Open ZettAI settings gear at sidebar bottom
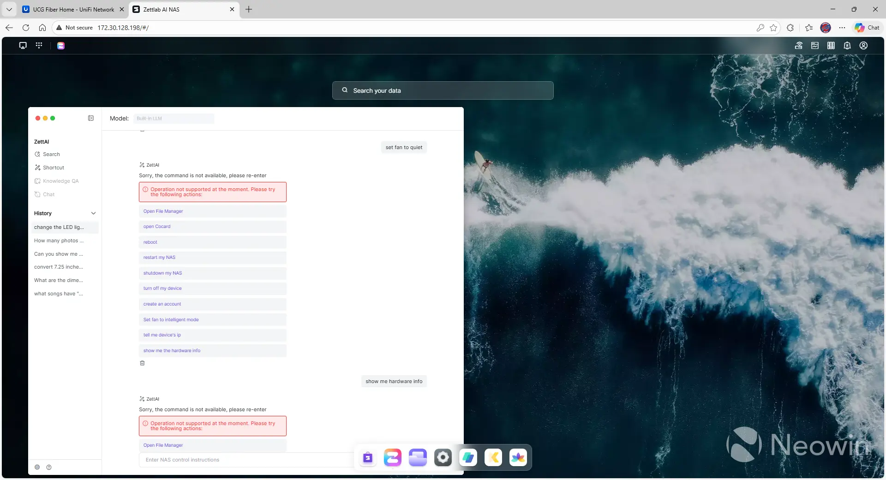886x480 pixels. (x=37, y=467)
